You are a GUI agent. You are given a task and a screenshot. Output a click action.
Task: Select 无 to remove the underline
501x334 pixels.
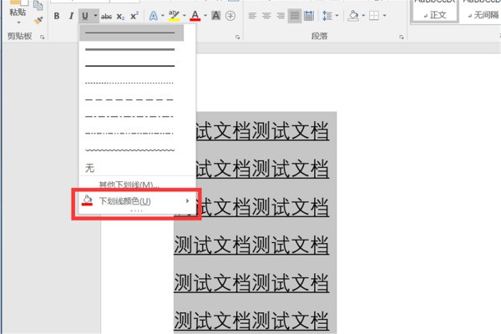pyautogui.click(x=90, y=168)
